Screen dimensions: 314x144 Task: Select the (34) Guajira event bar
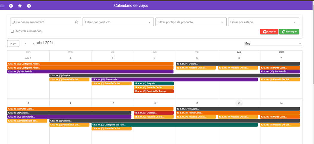click(238, 109)
